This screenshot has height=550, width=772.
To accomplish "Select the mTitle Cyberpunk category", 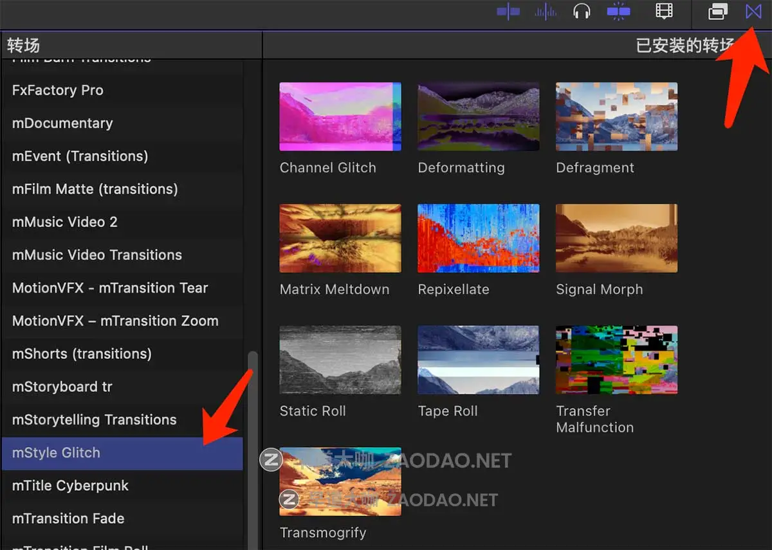I will coord(71,486).
